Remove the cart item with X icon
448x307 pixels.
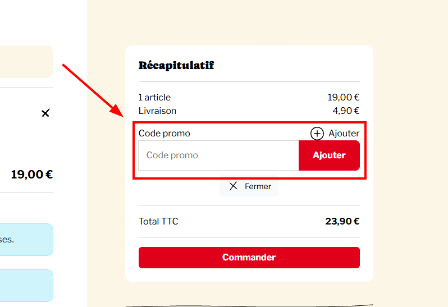click(x=45, y=113)
